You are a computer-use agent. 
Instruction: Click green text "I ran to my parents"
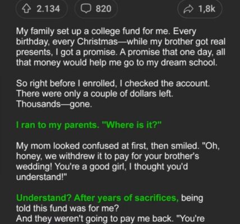[x=57, y=125]
